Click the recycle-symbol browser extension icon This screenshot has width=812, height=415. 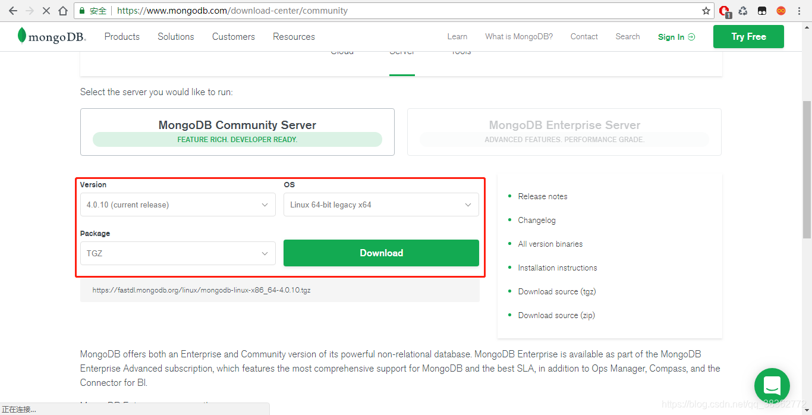click(x=742, y=11)
